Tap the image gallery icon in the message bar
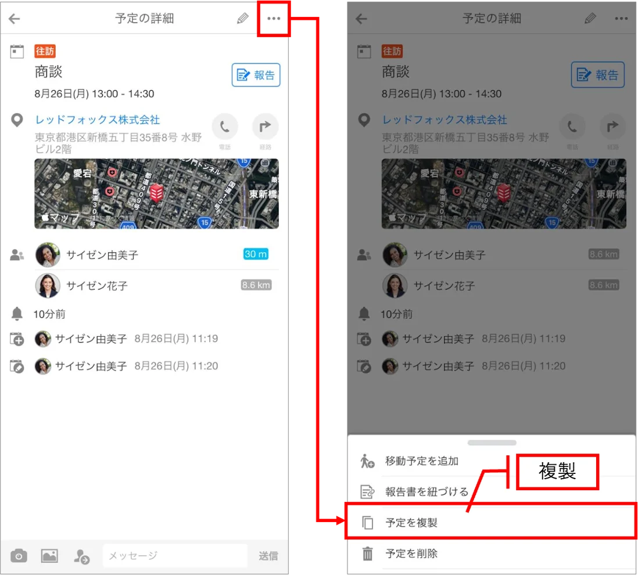 tap(49, 556)
